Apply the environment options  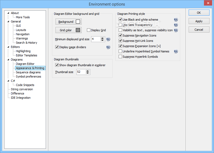coord(199,21)
